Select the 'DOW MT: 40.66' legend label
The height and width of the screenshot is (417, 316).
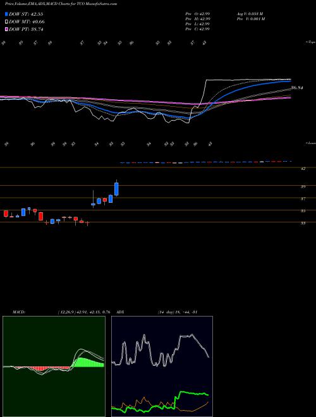[27, 22]
